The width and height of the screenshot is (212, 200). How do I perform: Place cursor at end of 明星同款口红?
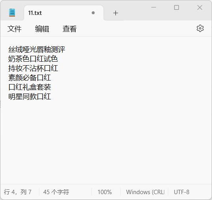pyautogui.click(x=51, y=97)
